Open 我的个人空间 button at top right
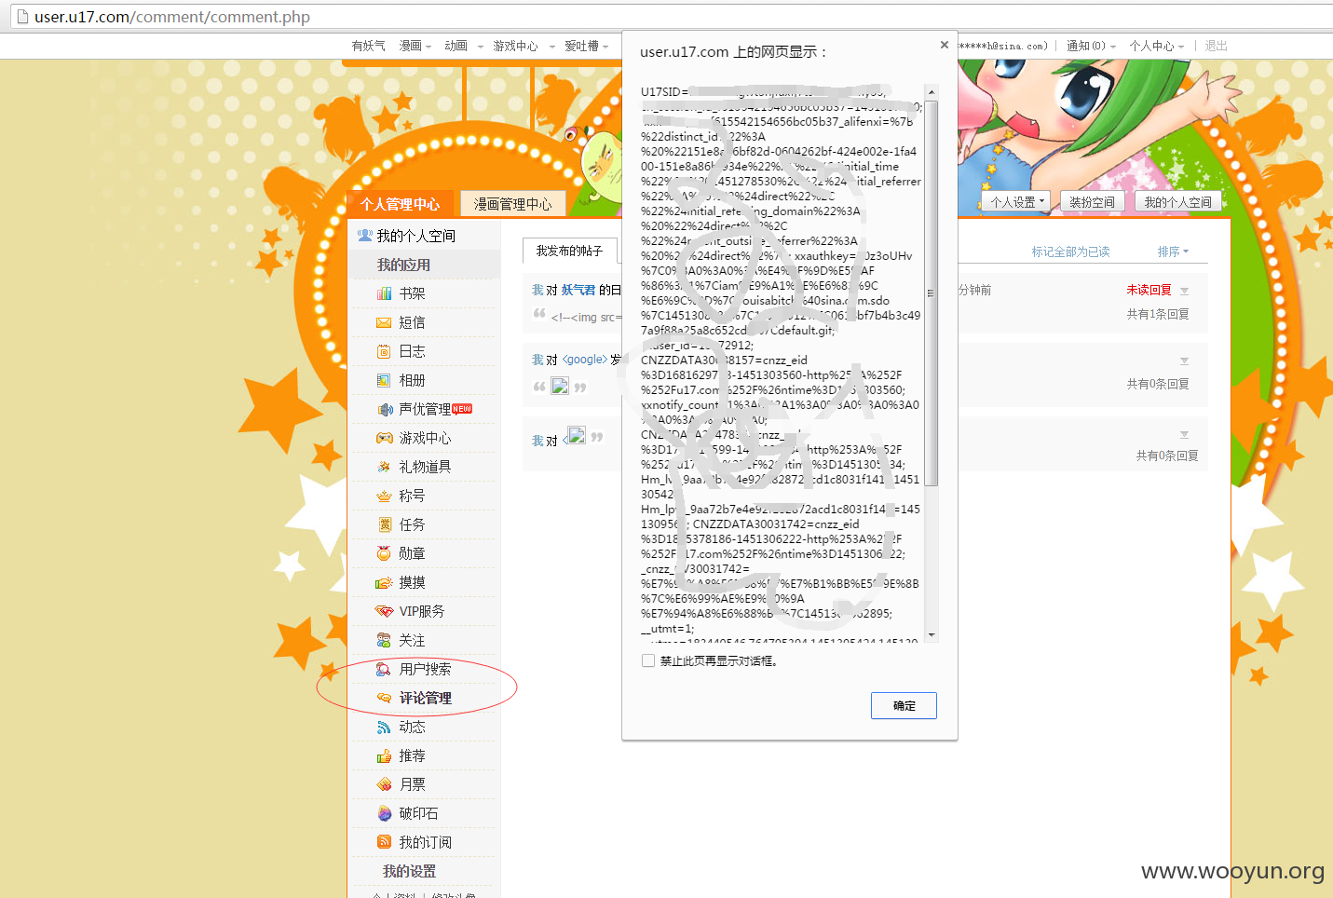 1178,201
